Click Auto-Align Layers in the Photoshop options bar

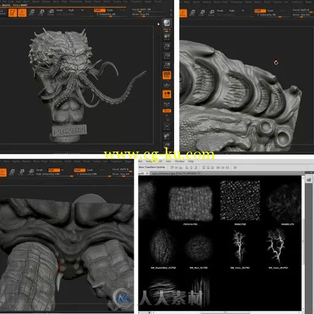pos(235,167)
